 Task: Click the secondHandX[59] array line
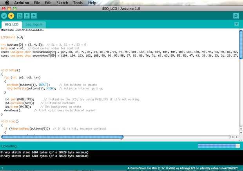pyautogui.click(x=119, y=52)
